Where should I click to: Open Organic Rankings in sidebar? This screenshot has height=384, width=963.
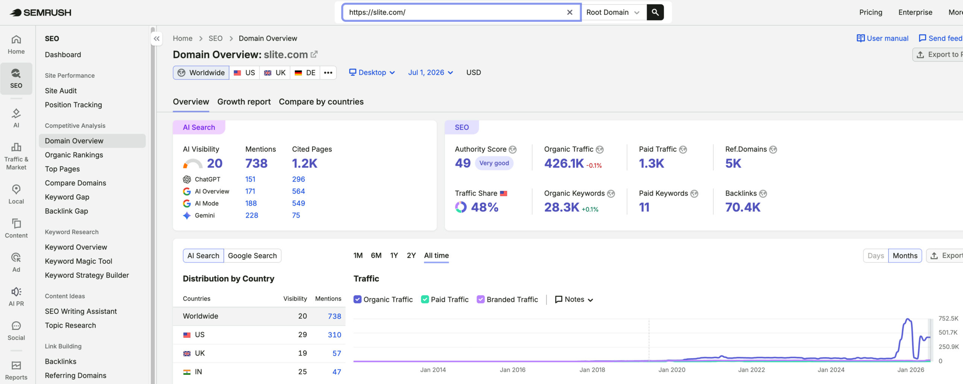click(74, 155)
